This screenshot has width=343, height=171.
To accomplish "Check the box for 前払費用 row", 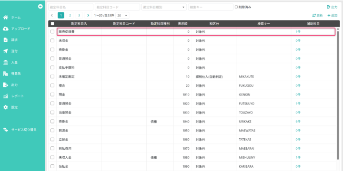I will [x=52, y=148].
